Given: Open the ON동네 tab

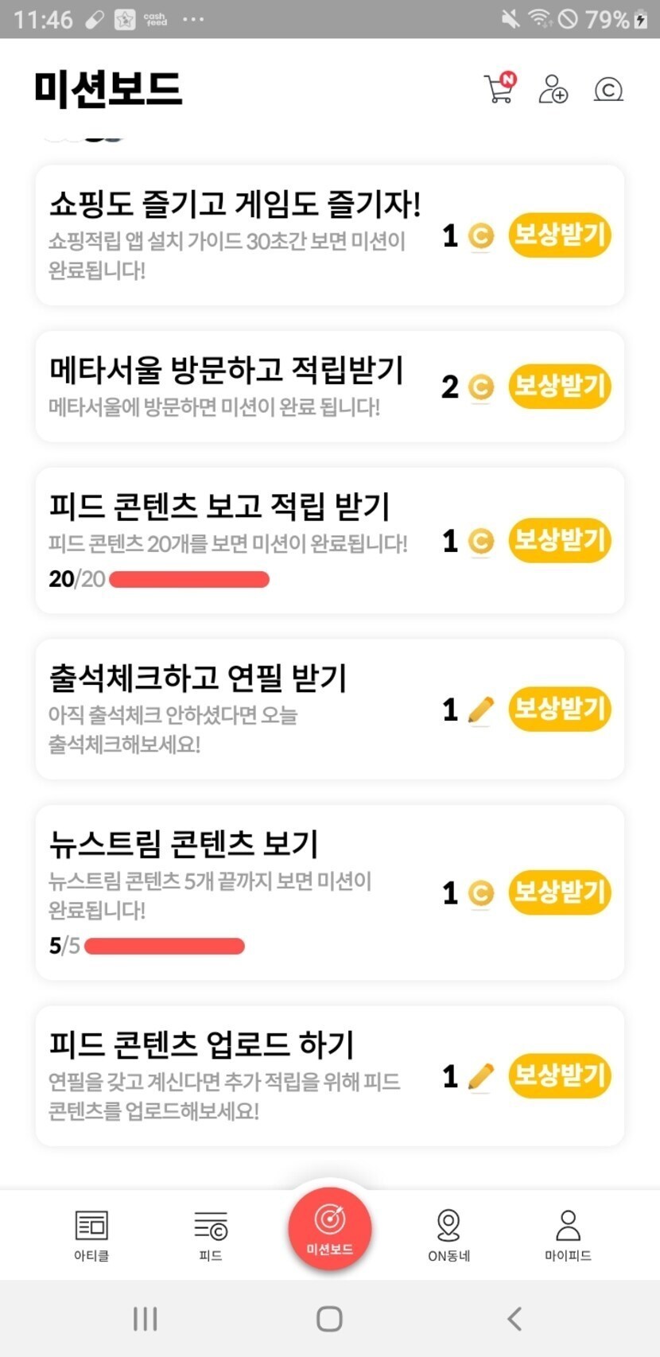Looking at the screenshot, I should click(448, 1235).
